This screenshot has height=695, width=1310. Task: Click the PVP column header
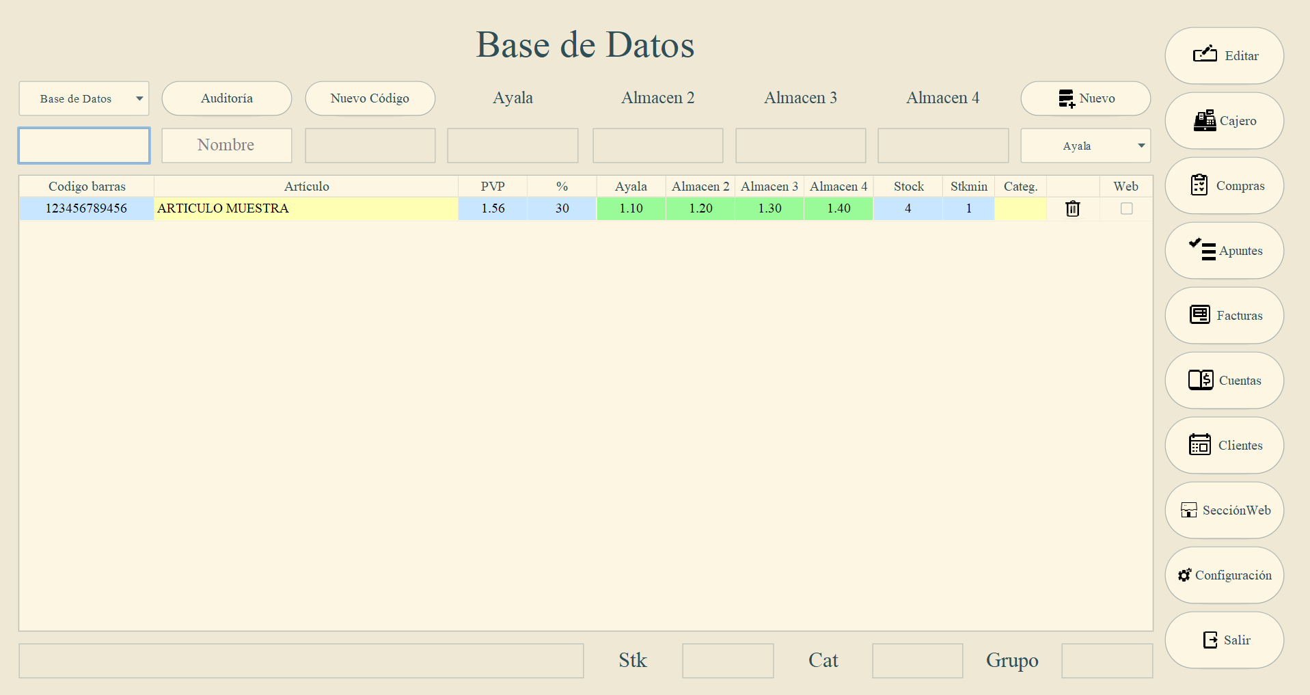493,187
